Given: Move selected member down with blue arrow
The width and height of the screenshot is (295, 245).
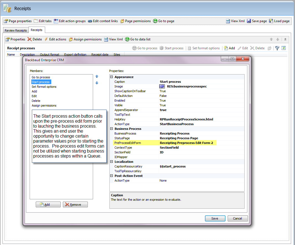Looking at the screenshot, I should (97, 83).
